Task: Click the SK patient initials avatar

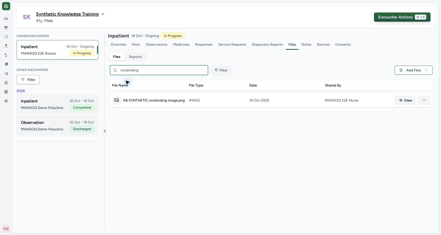Action: tap(27, 17)
